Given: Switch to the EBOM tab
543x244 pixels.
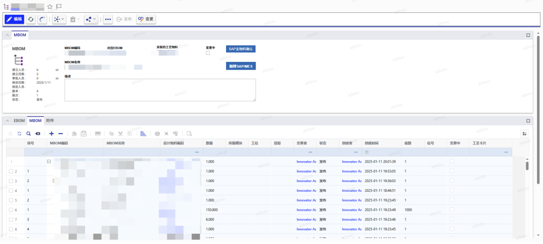Looking at the screenshot, I should click(19, 121).
